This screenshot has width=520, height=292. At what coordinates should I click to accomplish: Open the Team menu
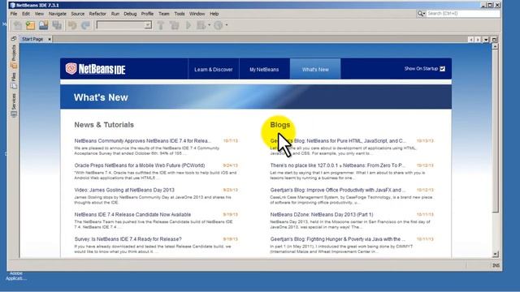point(164,14)
